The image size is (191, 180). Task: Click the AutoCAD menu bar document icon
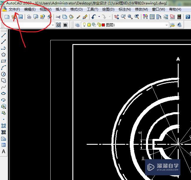pos(4,9)
